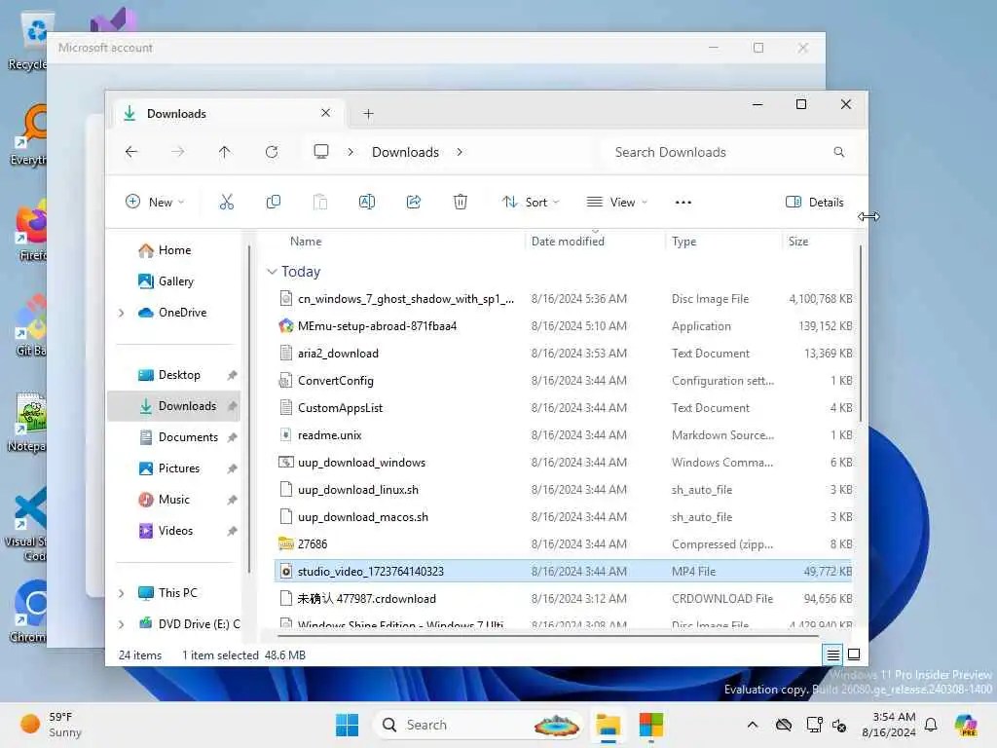This screenshot has width=997, height=748.
Task: Click the This PC monitor icon in address bar
Action: [x=321, y=152]
